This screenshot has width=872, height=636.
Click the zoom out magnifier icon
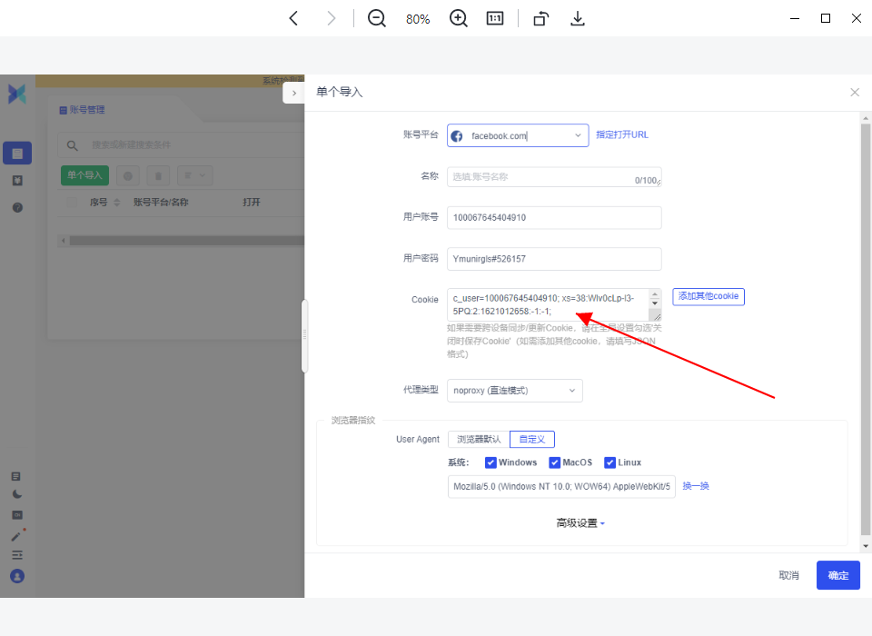click(x=377, y=18)
